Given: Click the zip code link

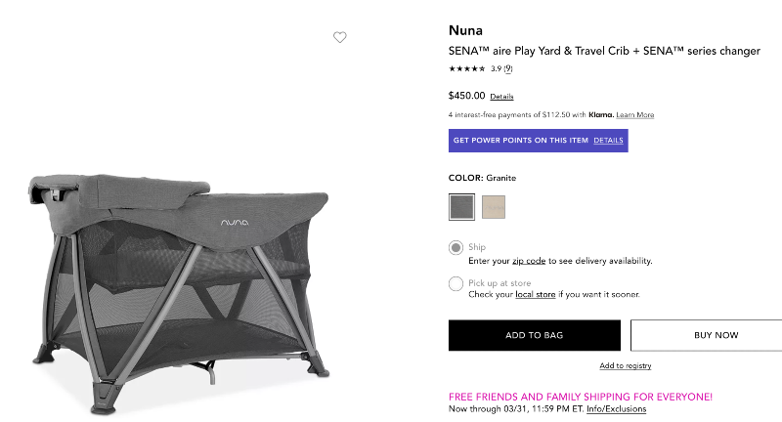Looking at the screenshot, I should pyautogui.click(x=529, y=261).
